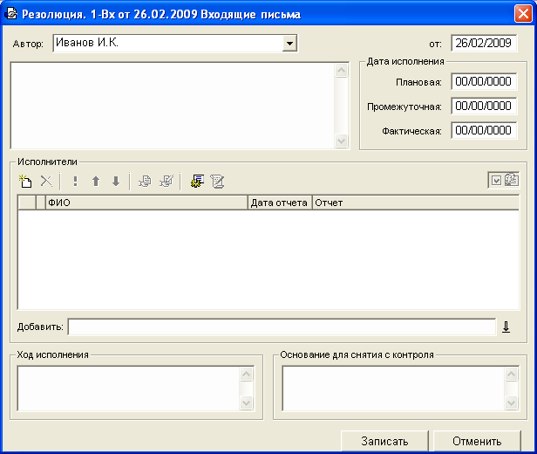Move executor up with the up arrow
The width and height of the screenshot is (537, 454).
point(96,181)
